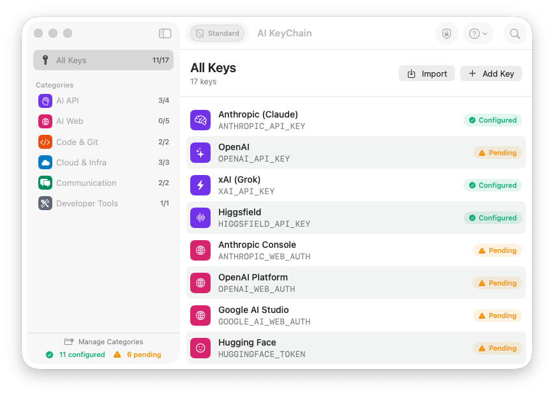This screenshot has height=396, width=554.
Task: Open the search magnifier icon
Action: (514, 34)
